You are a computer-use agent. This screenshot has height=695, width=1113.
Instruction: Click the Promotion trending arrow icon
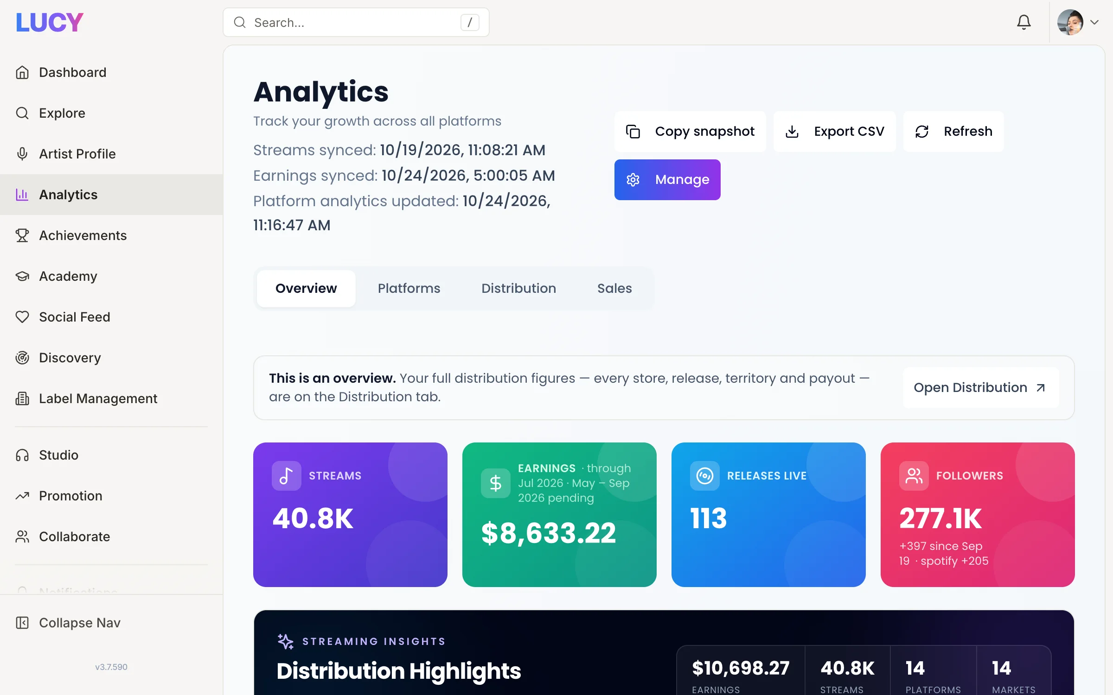tap(22, 496)
